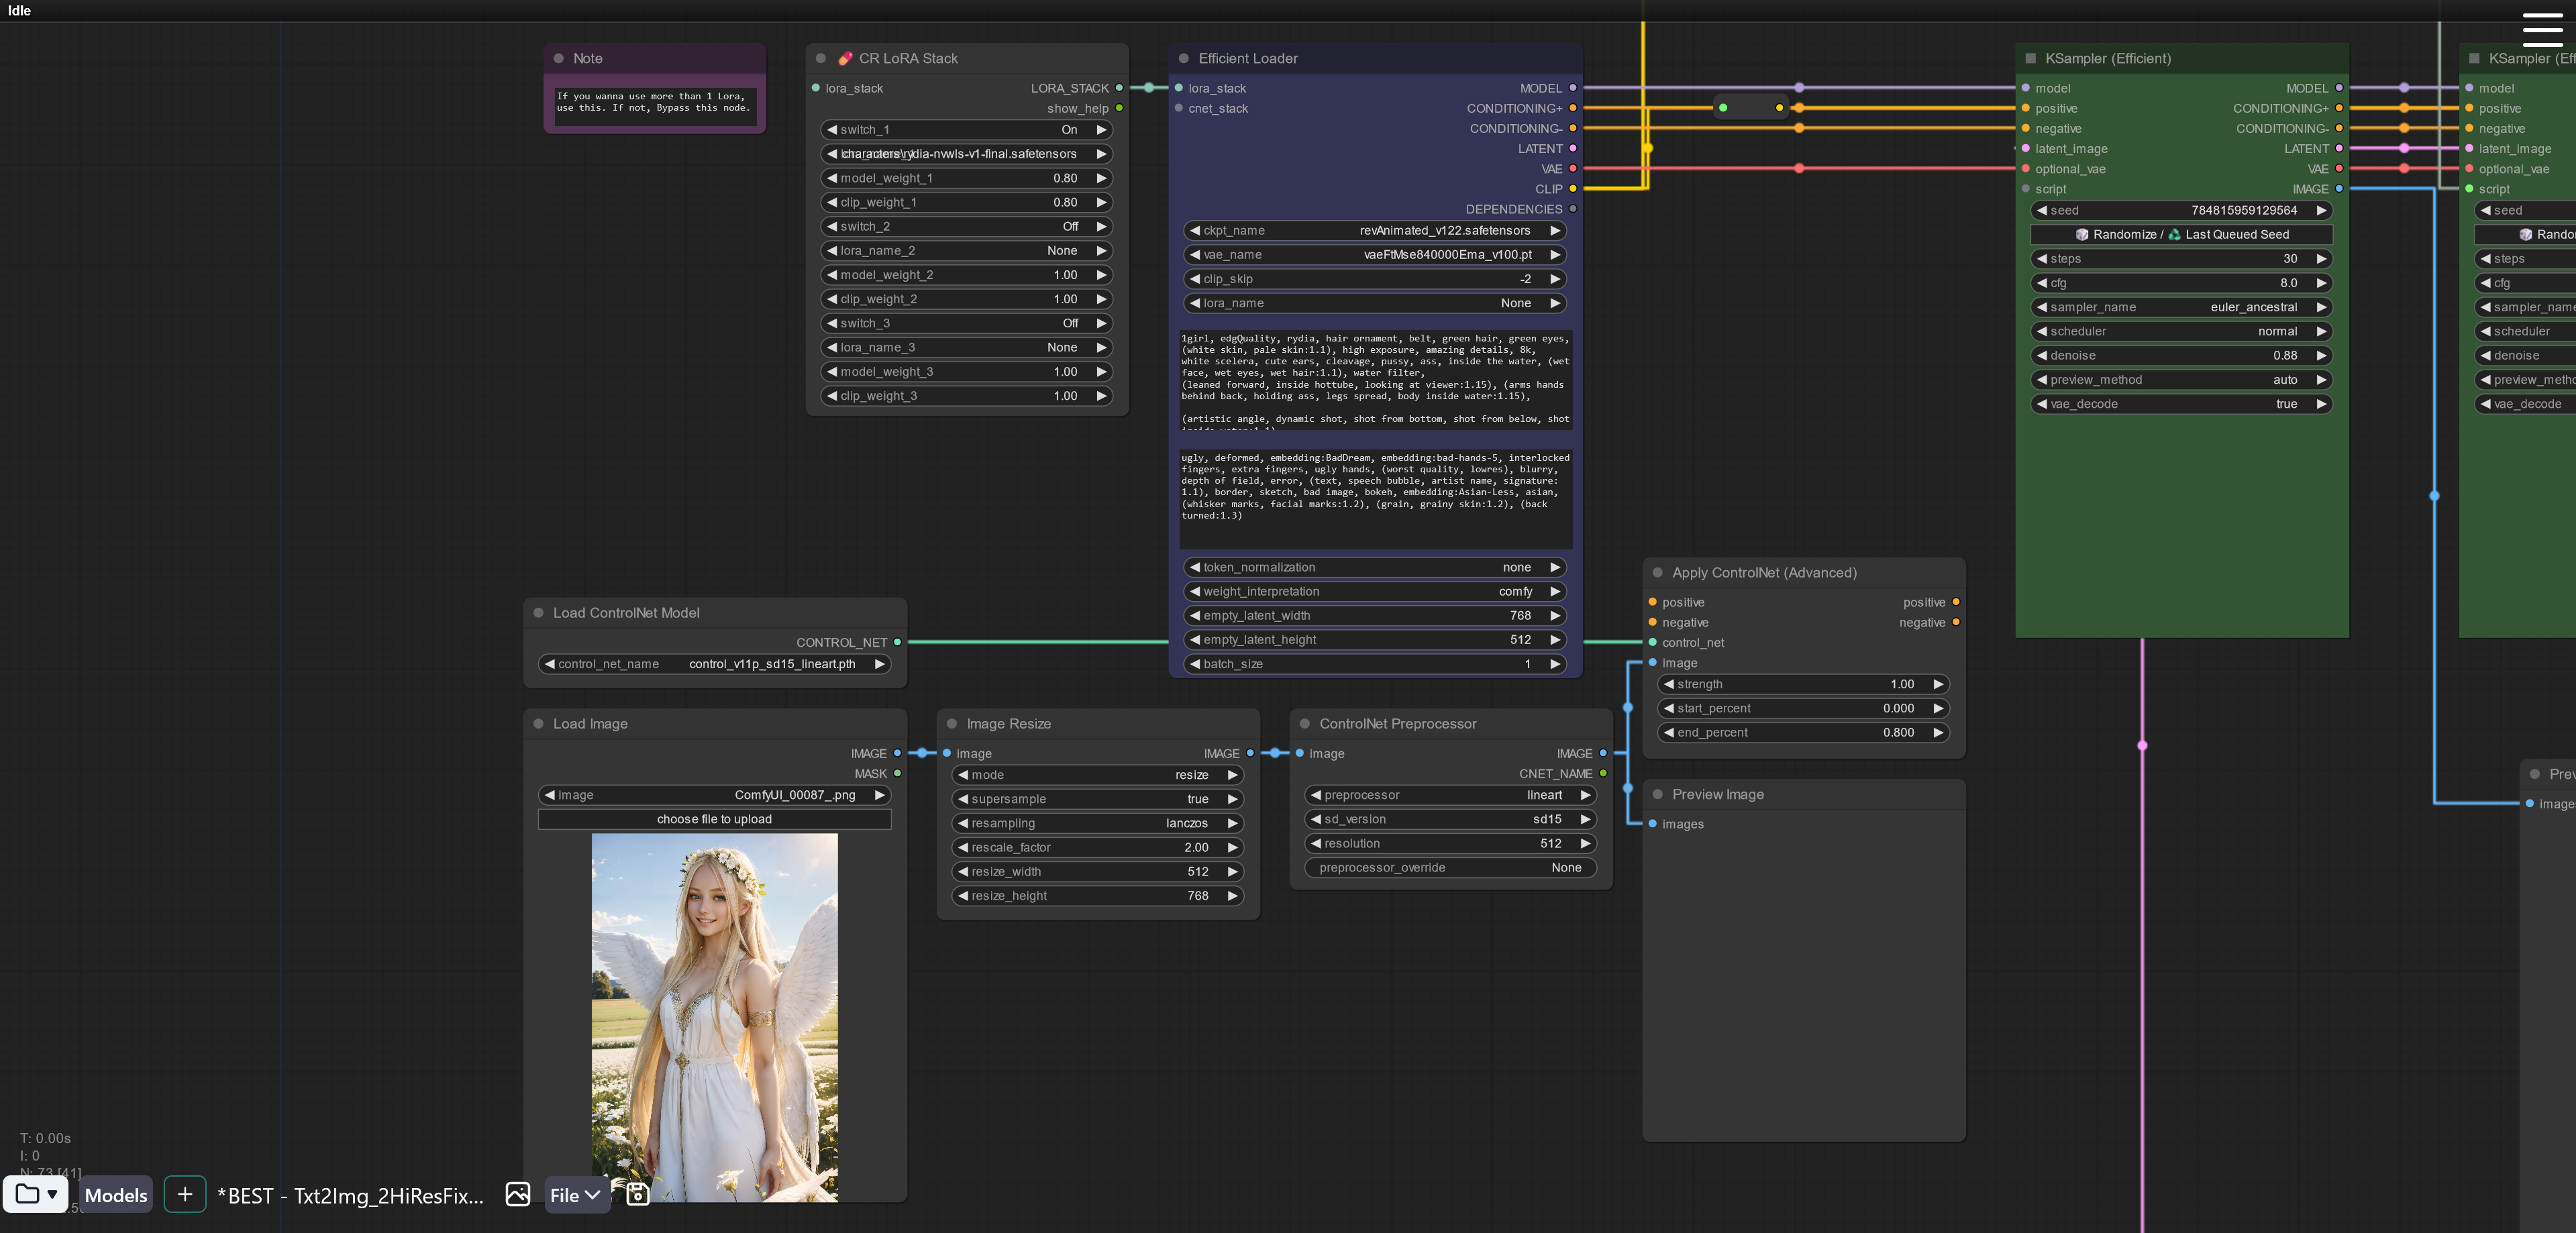Image resolution: width=2576 pixels, height=1233 pixels.
Task: Click KSampler (Efficient) title square icon
Action: click(2030, 59)
